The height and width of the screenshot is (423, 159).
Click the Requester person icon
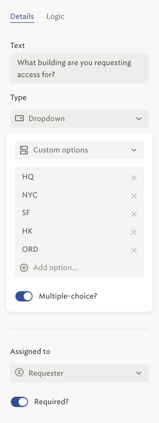tap(19, 373)
